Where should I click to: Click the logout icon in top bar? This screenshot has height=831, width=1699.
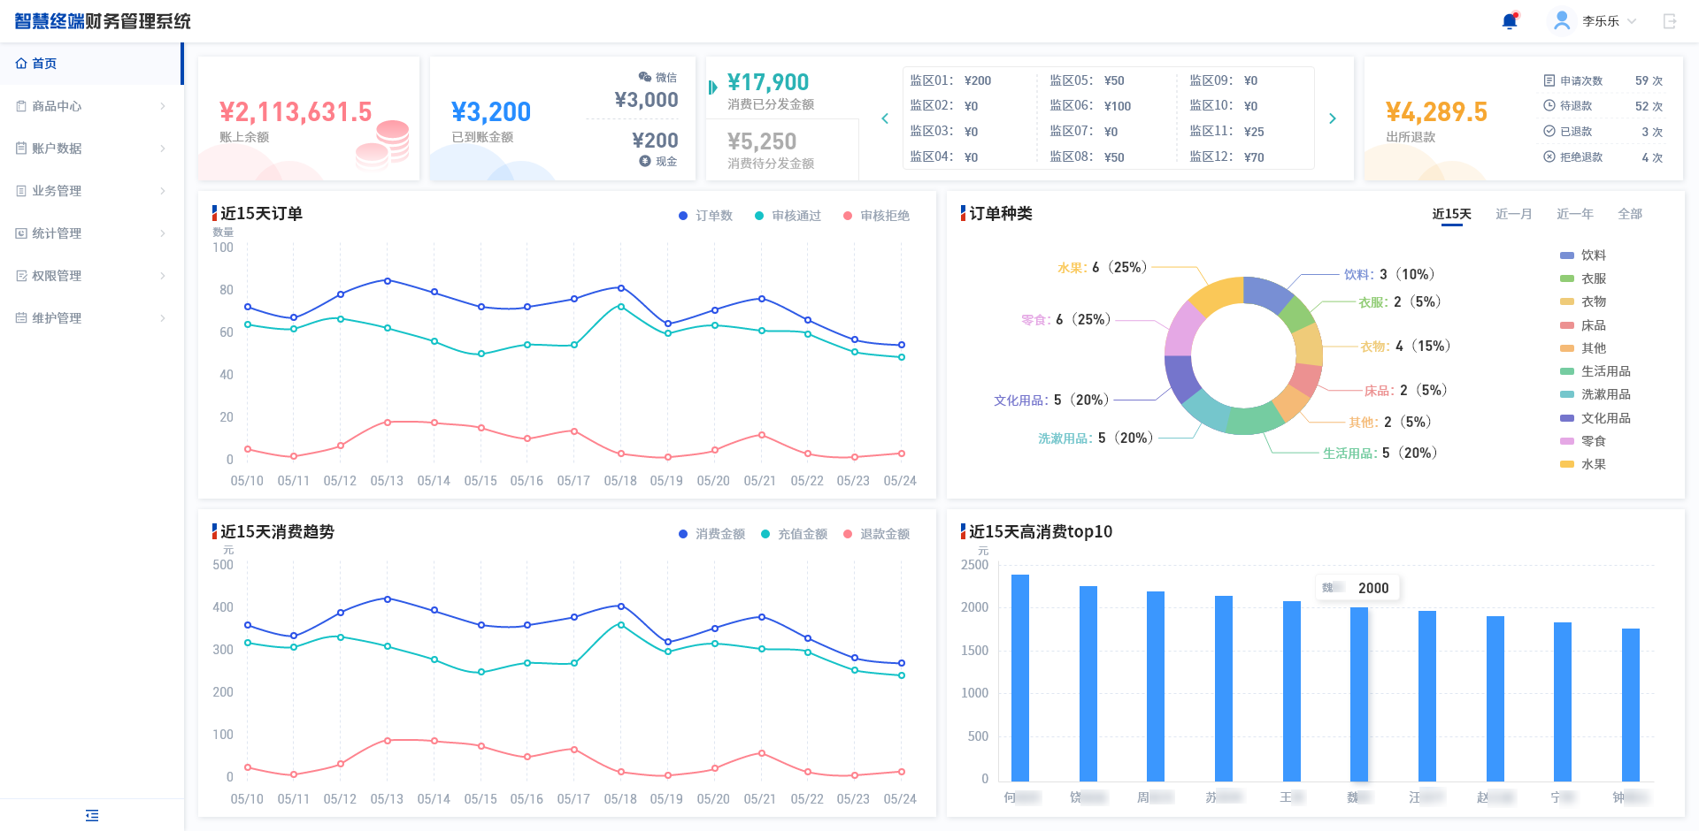tap(1670, 21)
